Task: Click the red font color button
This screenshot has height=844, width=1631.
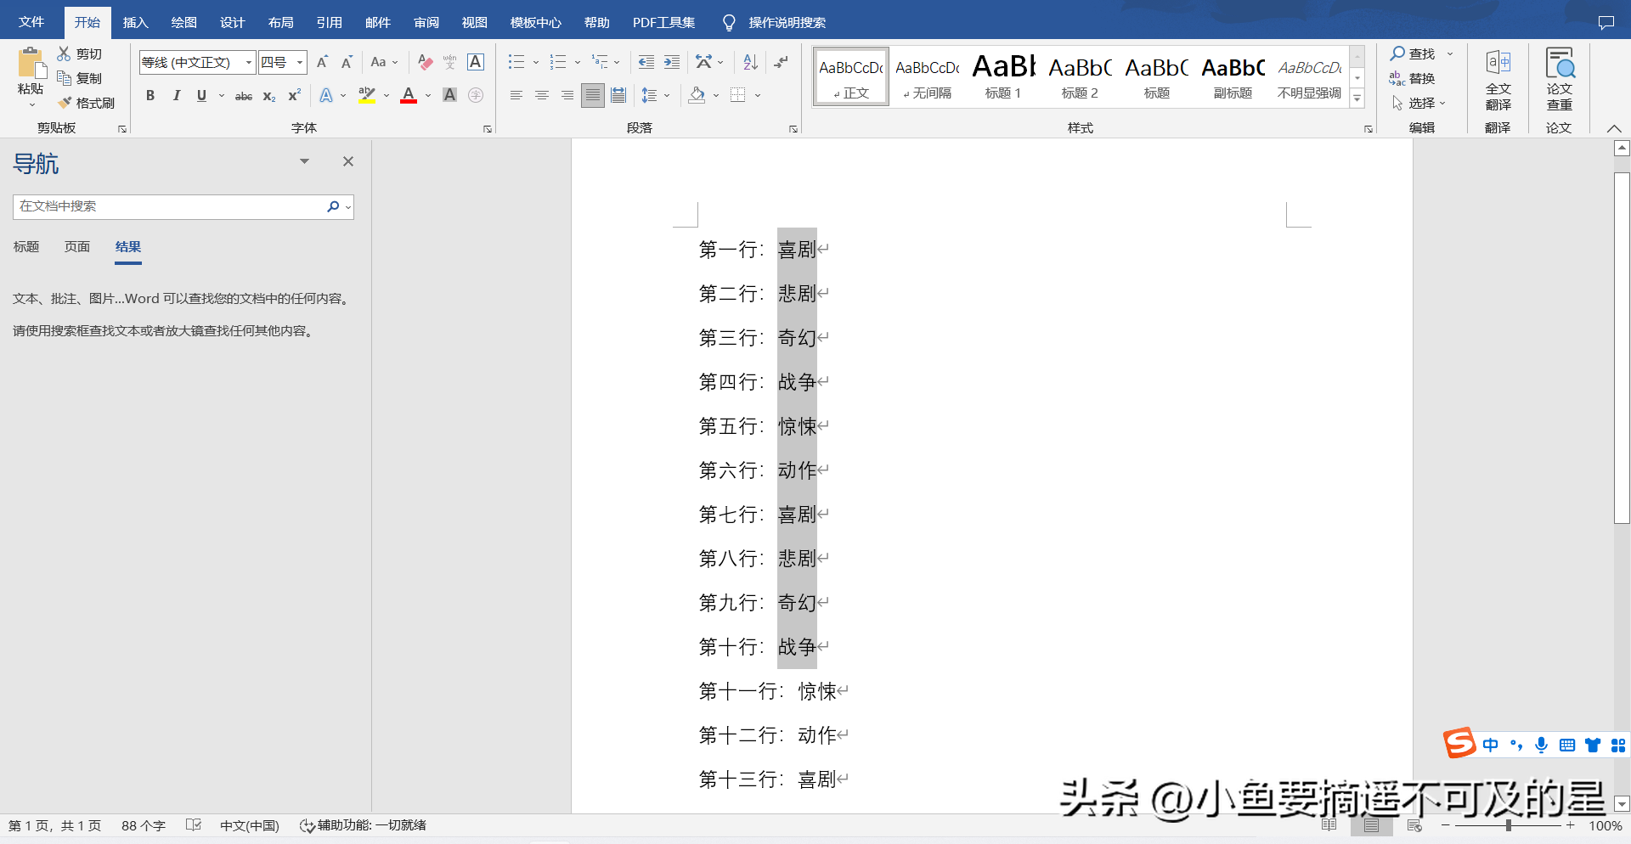Action: click(x=409, y=95)
